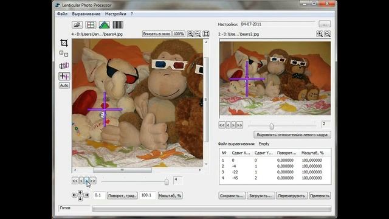Go to previous frame in right panel
The image size is (389, 219).
[228, 125]
